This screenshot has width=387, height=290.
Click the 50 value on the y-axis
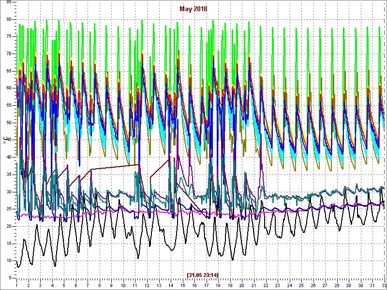point(9,122)
